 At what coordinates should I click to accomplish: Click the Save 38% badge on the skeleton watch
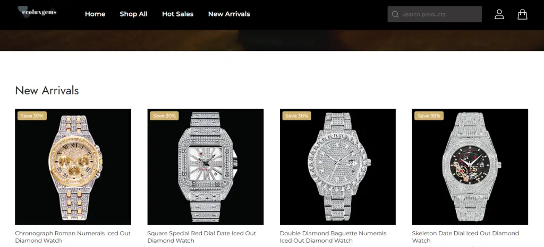pos(429,116)
